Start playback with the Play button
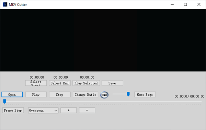The width and height of the screenshot is (206, 130). 36,94
